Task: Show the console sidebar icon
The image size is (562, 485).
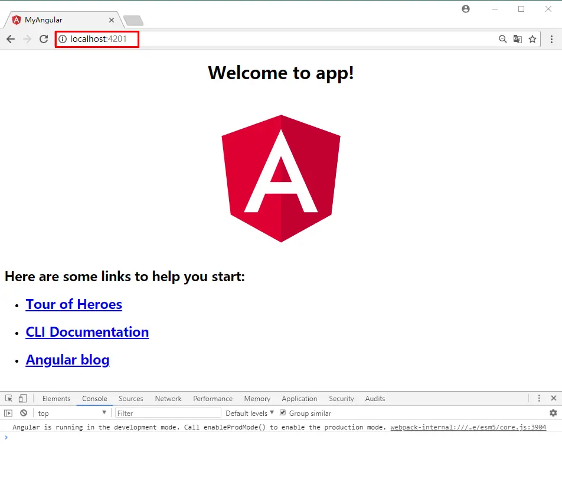Action: pos(8,414)
